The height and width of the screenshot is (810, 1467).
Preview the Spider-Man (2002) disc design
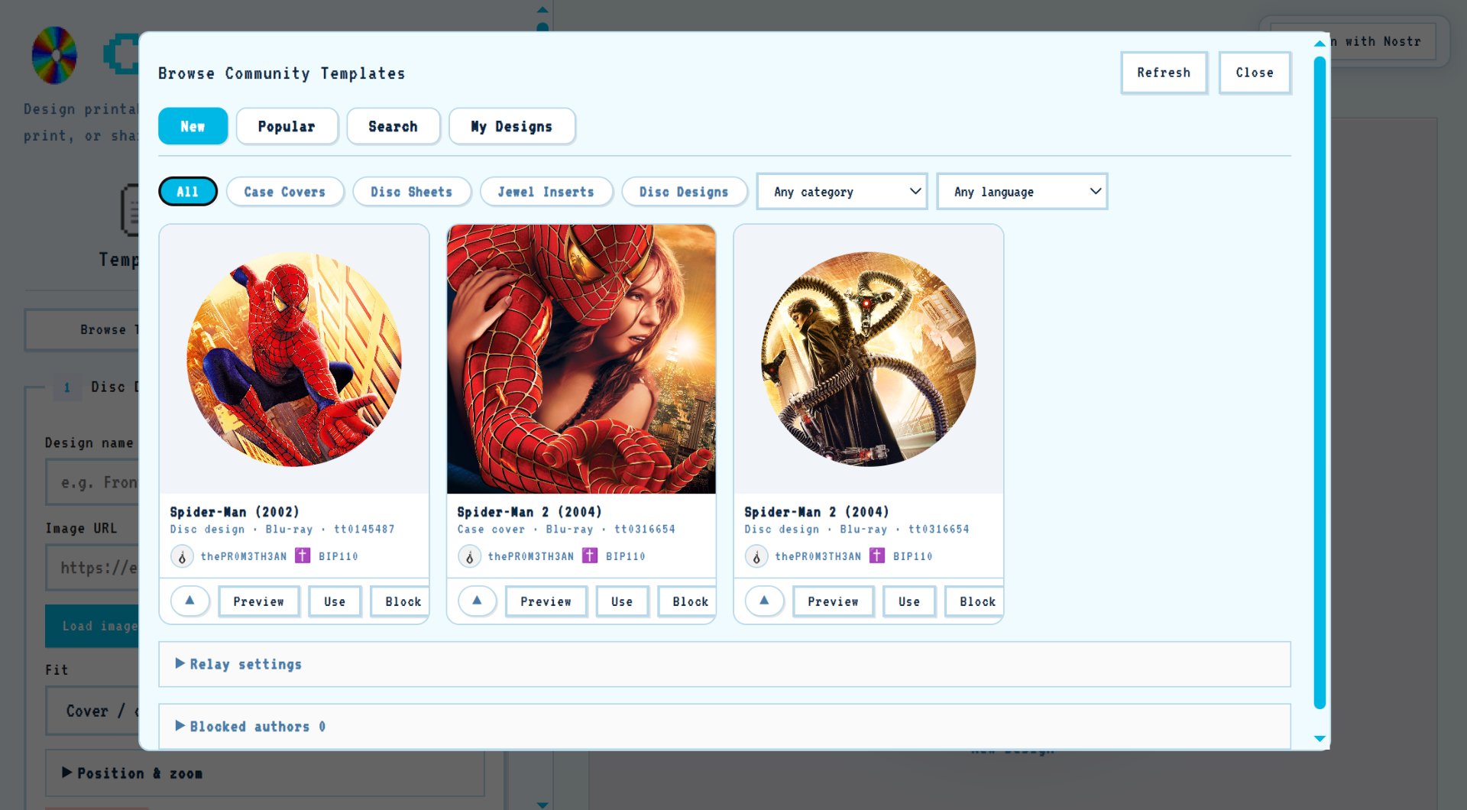click(x=259, y=601)
